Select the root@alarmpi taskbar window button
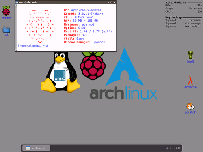Screen dimensions: 203x152 click(36, 148)
